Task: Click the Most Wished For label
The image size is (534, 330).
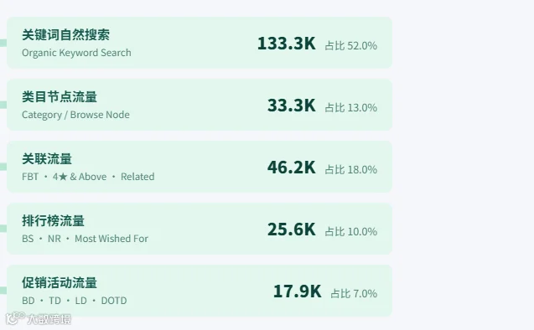Action: (x=111, y=239)
